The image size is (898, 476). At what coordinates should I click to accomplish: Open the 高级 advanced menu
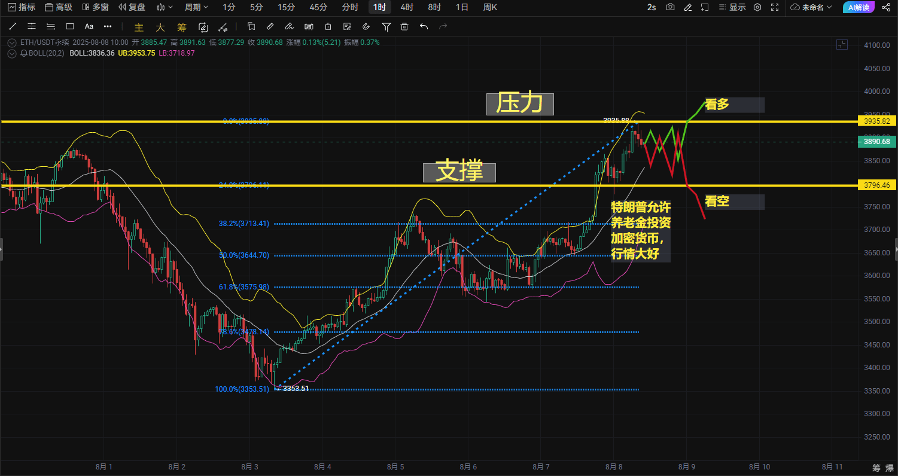point(59,7)
